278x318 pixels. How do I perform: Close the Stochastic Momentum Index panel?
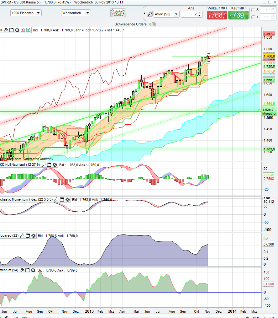[x=67, y=199]
